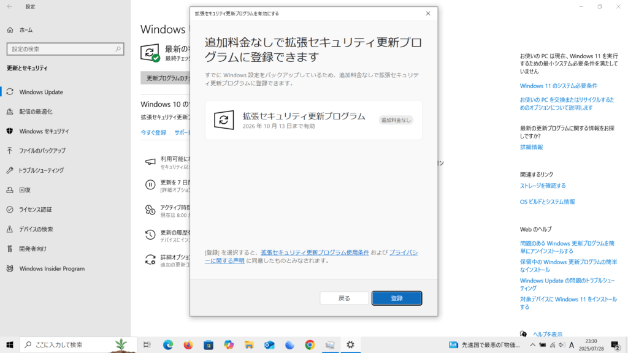Click the 更新の履歴 history icon
Viewport: 628px width, 353px height.
coord(150,235)
